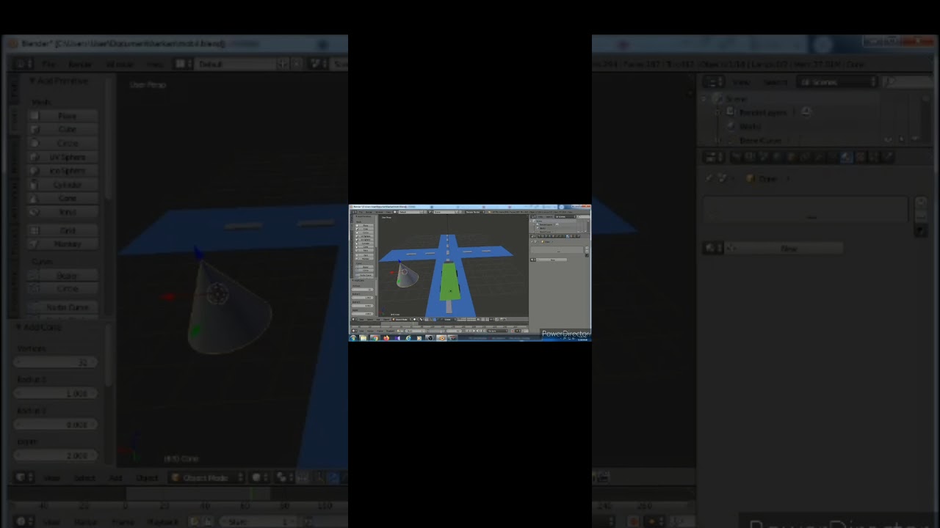Open 3D View editor type selector in backdrop
Viewport: 940px width, 528px height.
23,477
